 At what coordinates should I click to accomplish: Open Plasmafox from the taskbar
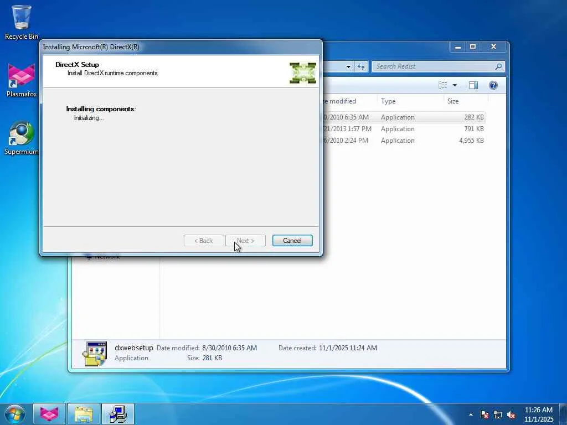pos(49,414)
